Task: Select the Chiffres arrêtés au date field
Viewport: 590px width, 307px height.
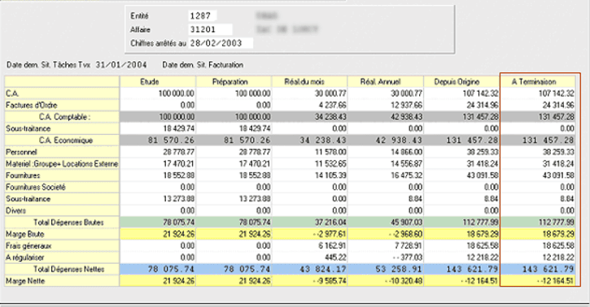Action: [221, 43]
